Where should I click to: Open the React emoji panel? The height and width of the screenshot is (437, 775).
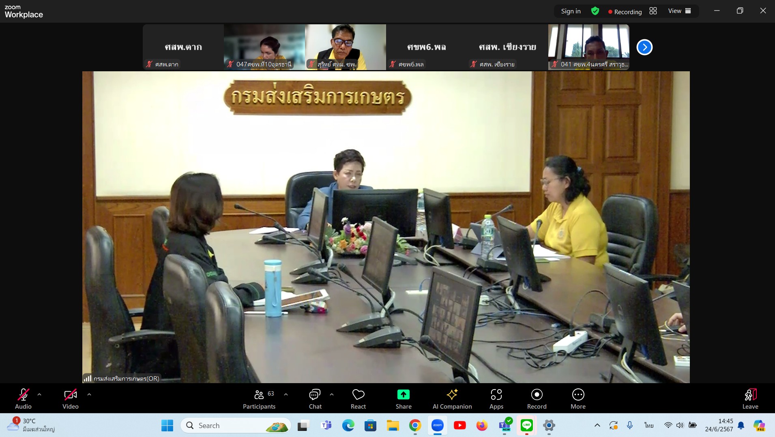click(358, 399)
